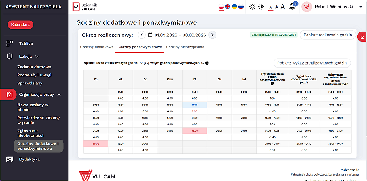
Task: Open Zgłoszone nieobecności
Action: 30,133
